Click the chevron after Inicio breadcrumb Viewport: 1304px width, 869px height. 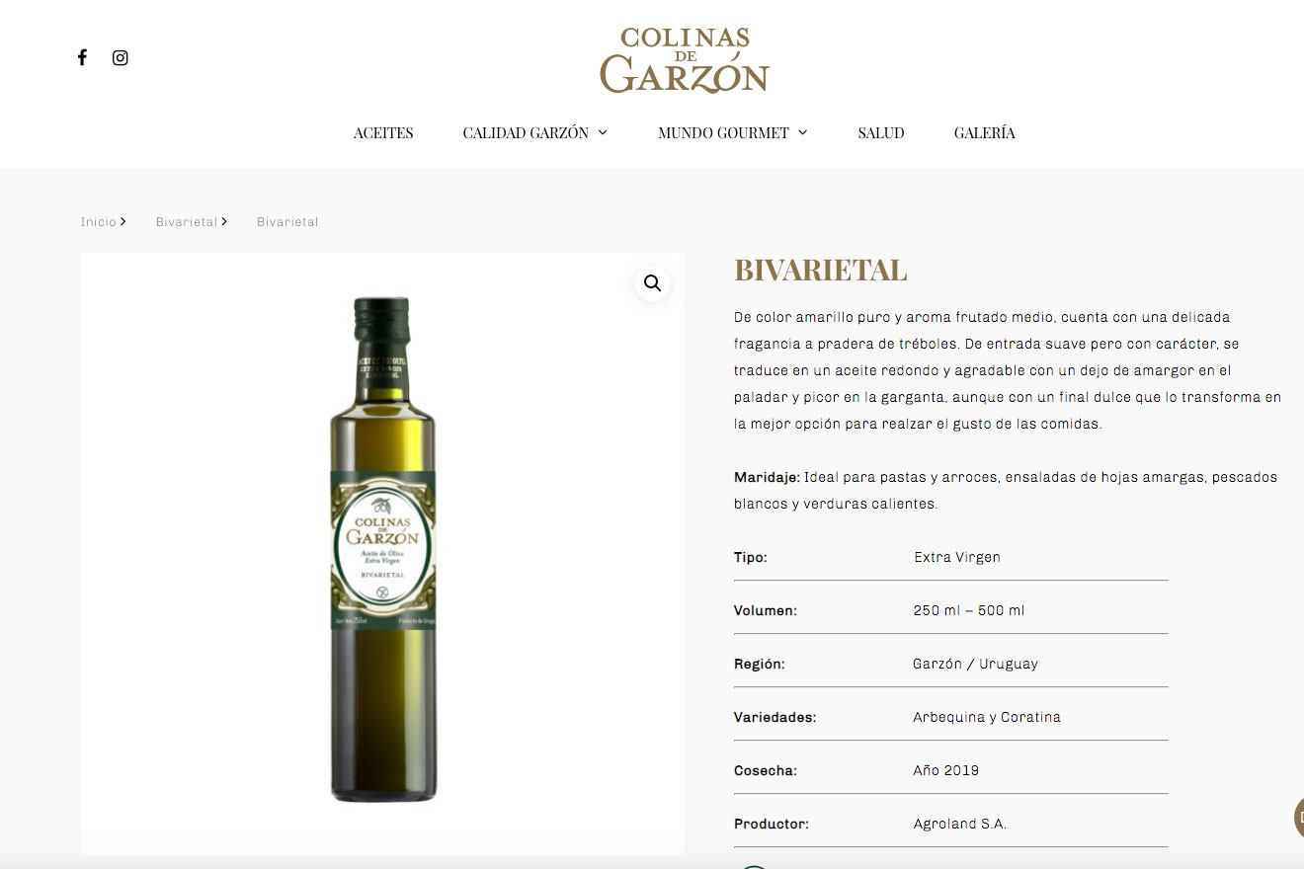click(x=123, y=221)
